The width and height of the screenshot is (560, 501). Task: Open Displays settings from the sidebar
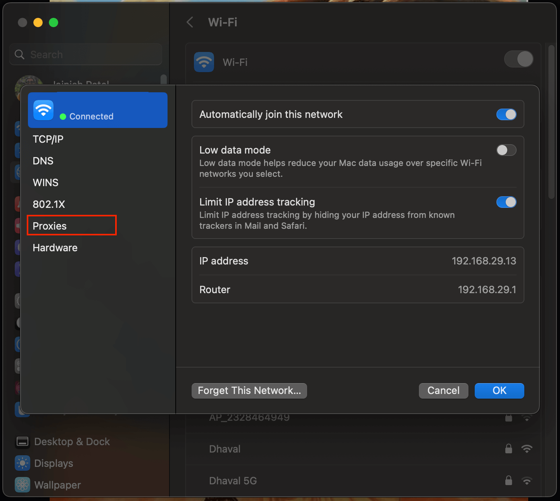(x=53, y=463)
